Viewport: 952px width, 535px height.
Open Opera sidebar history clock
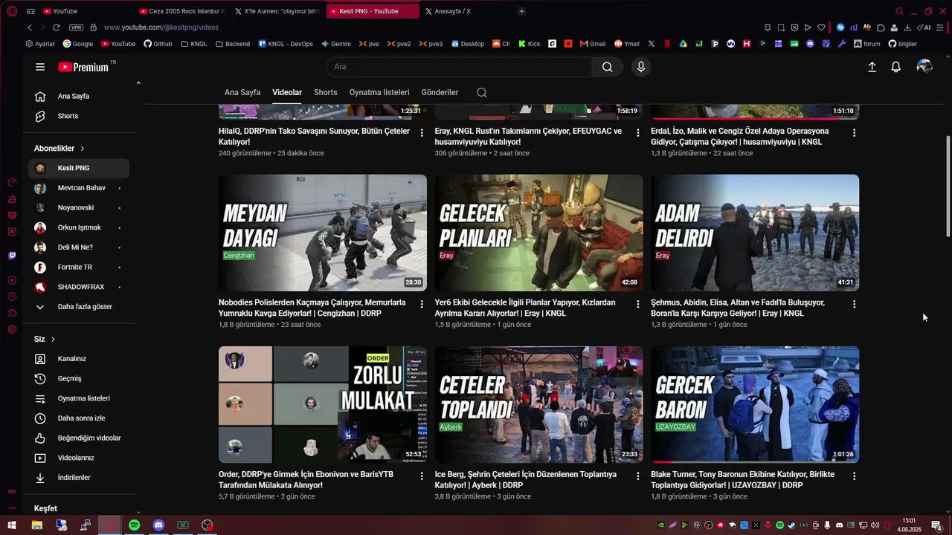coord(12,296)
